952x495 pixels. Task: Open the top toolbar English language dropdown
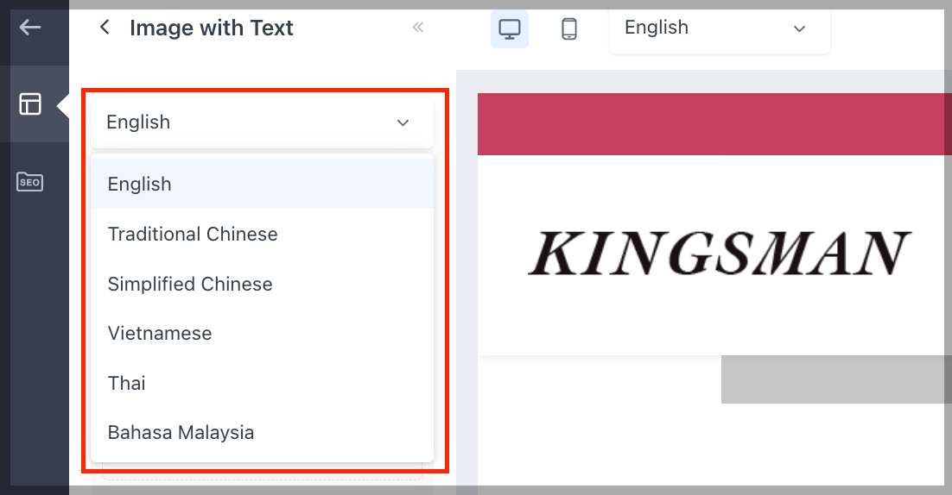point(720,28)
